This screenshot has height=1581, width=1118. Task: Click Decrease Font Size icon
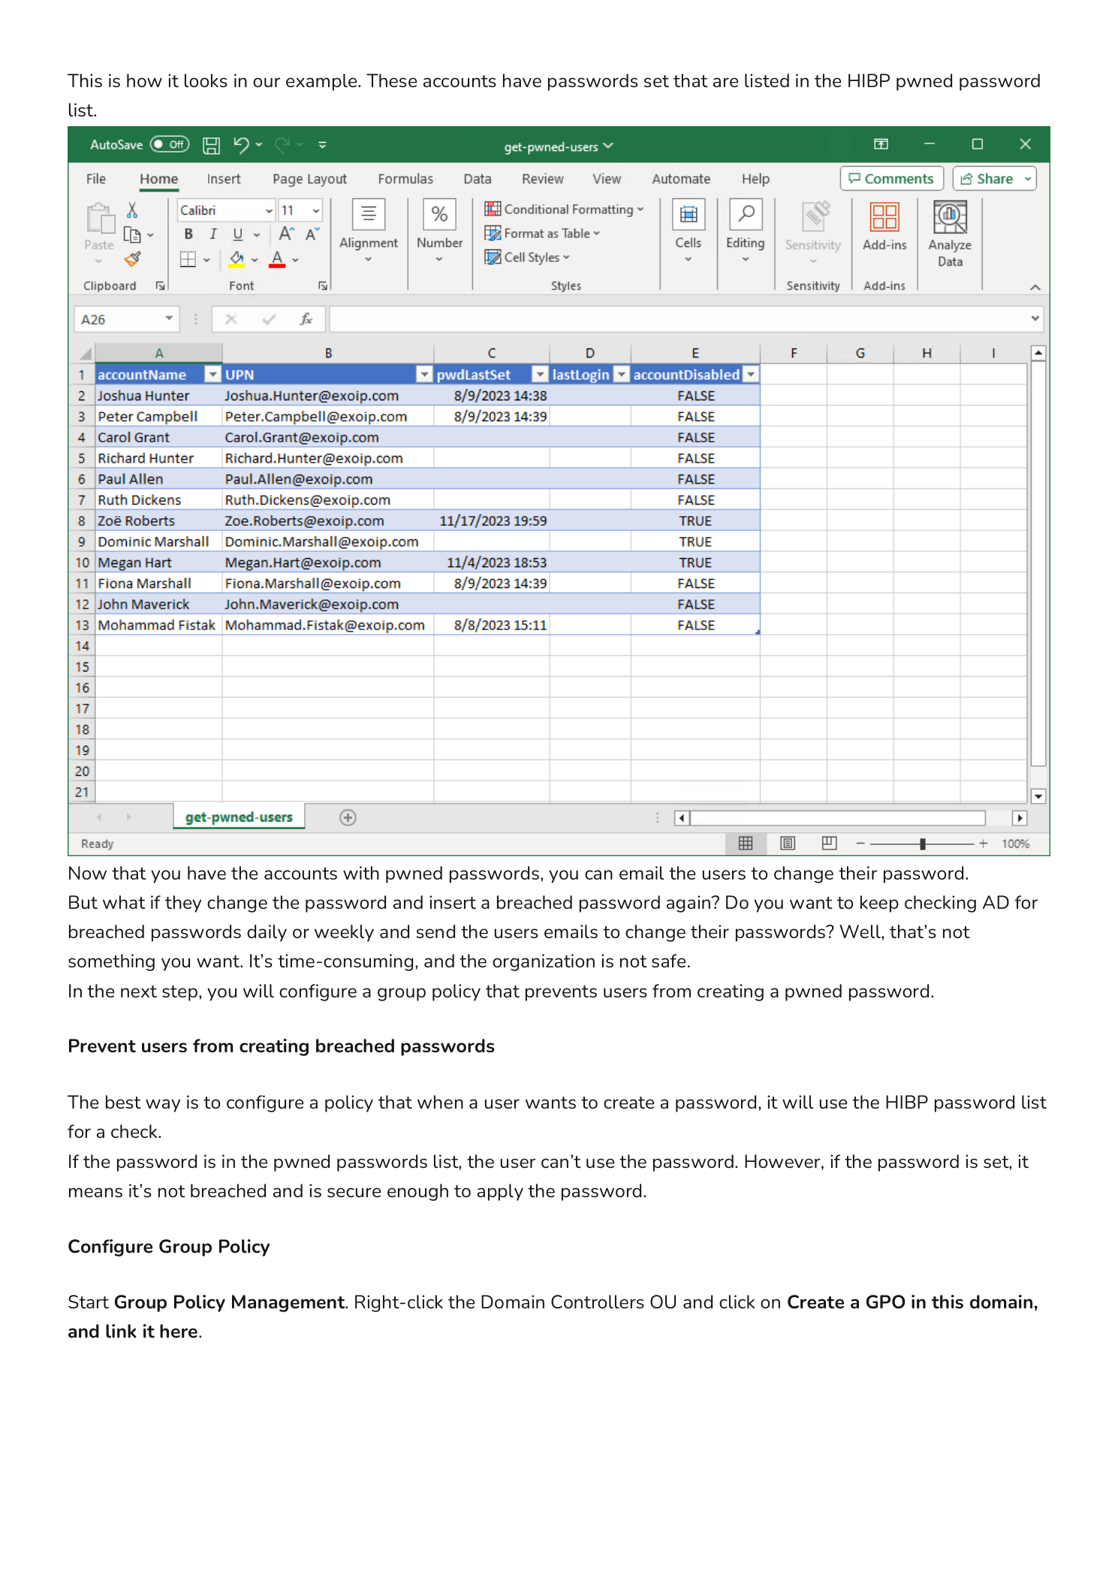pos(312,234)
